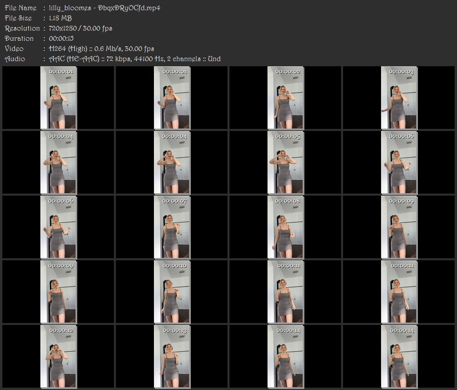Select the 00:00:01 thumbnail beside the 00:00:02 frame
Viewport: 457px width, 390px height.
pyautogui.click(x=172, y=98)
